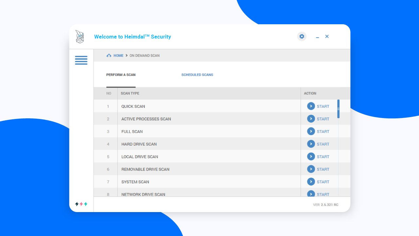Select the SYSTEM SCAN row text
Image resolution: width=419 pixels, height=236 pixels.
click(x=135, y=182)
